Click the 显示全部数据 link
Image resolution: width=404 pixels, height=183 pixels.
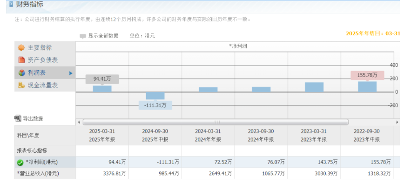pyautogui.click(x=103, y=36)
